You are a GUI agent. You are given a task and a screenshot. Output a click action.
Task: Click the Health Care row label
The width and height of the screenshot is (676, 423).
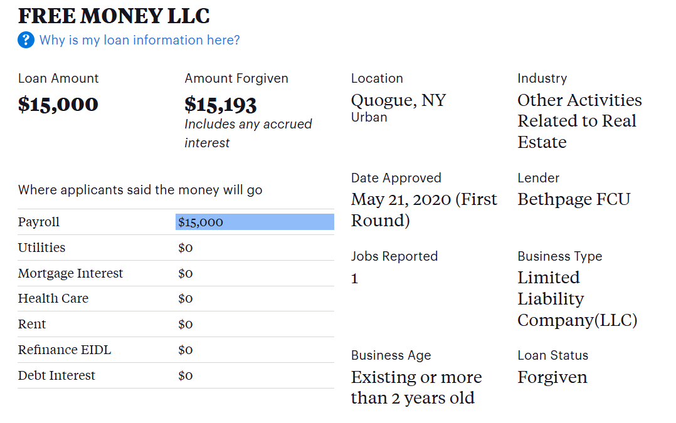53,298
